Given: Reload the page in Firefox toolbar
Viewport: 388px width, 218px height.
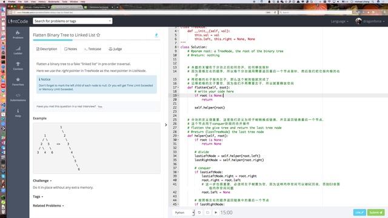Looking at the screenshot, I should point(275,12).
